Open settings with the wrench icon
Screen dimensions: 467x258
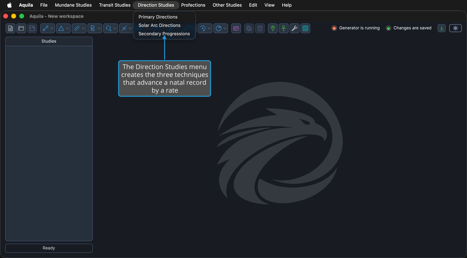pos(295,28)
